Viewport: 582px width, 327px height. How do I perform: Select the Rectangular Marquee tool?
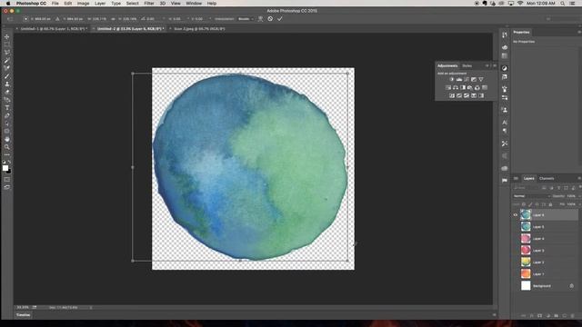click(7, 45)
